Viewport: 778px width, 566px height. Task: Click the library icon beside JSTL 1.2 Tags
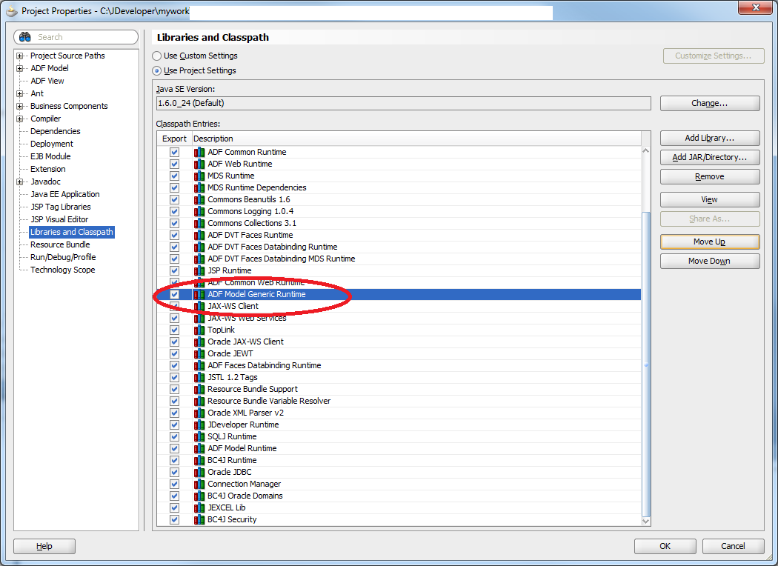coord(199,377)
